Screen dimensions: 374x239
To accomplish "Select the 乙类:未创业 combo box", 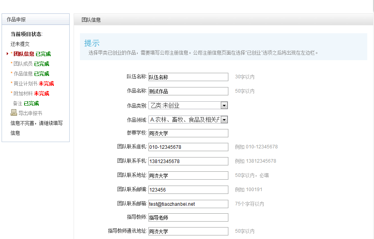I will point(188,105).
